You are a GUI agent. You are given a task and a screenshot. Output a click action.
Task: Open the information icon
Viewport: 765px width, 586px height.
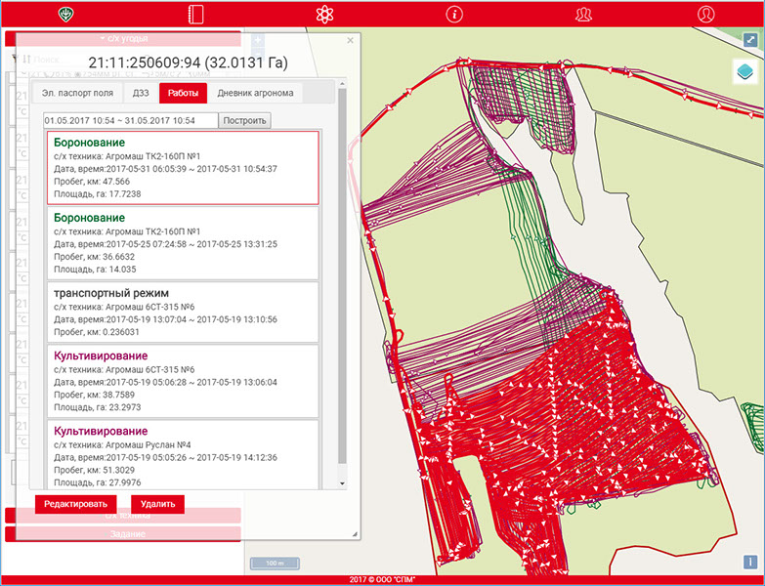pyautogui.click(x=453, y=14)
